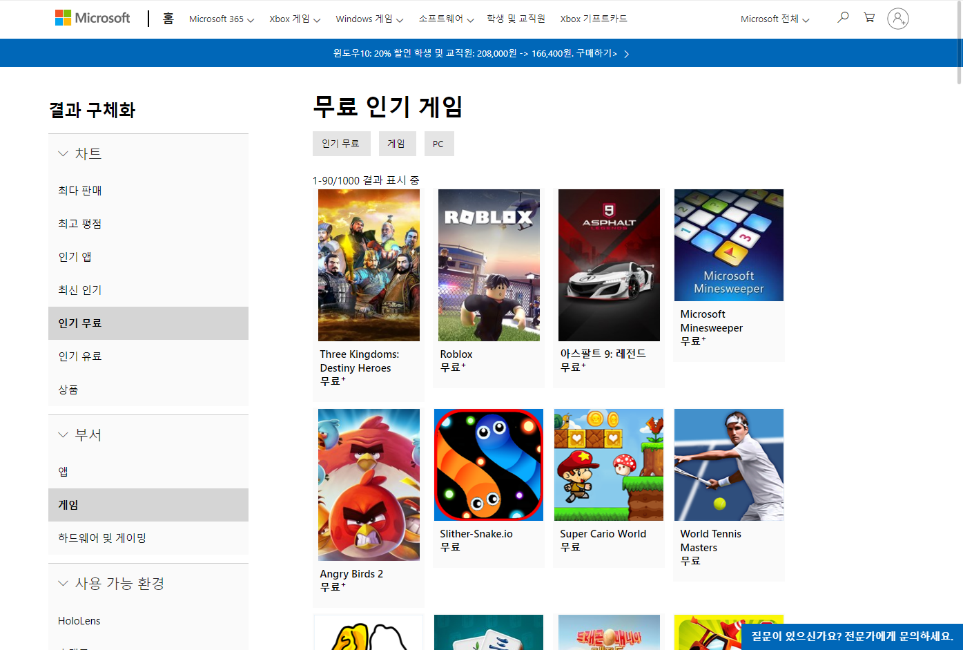Remove the 인기 무료 filter chip

pos(341,144)
